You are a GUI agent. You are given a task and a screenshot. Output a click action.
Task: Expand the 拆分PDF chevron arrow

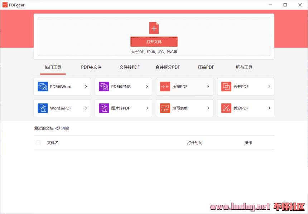269,108
